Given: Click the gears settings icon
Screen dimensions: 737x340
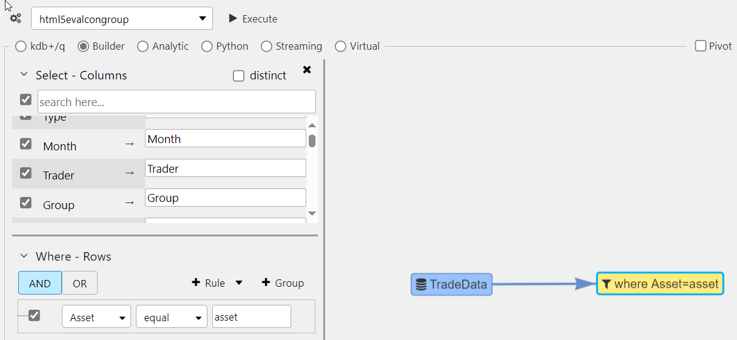Looking at the screenshot, I should (x=16, y=19).
